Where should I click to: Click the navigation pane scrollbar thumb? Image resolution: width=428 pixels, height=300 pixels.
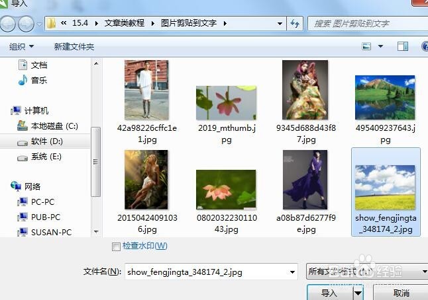pos(96,162)
